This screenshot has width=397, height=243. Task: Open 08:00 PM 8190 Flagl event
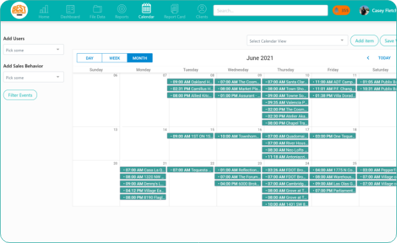tap(143, 197)
